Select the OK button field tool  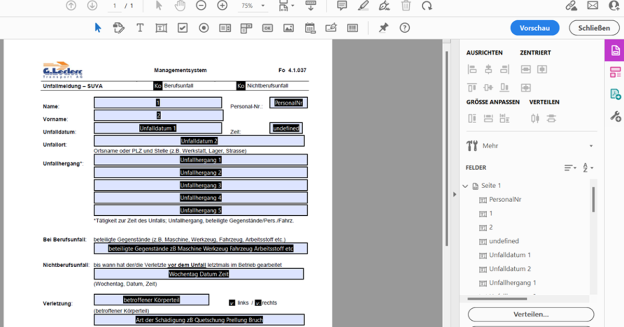click(267, 28)
